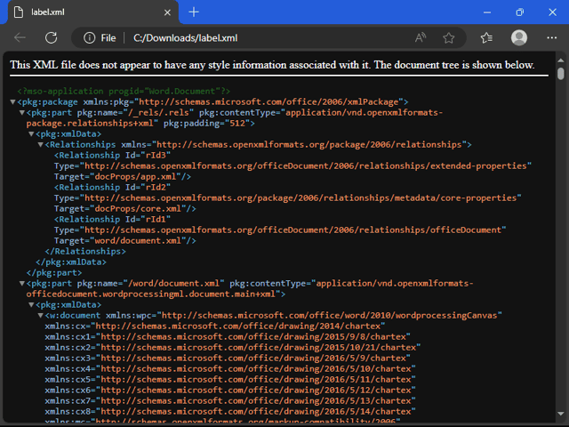The height and width of the screenshot is (427, 569).
Task: Collapse the pkg:part /_rels/.rels node
Action: pos(21,113)
